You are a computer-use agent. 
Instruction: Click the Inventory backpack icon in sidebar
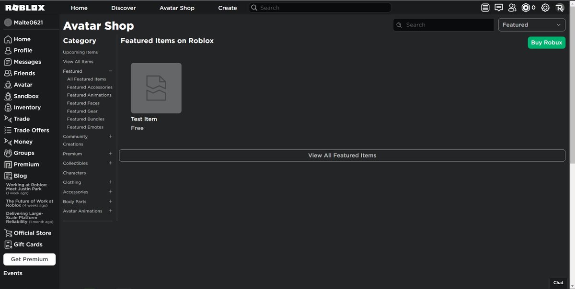[x=8, y=107]
